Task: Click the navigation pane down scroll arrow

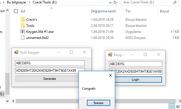Action: pos(7,101)
